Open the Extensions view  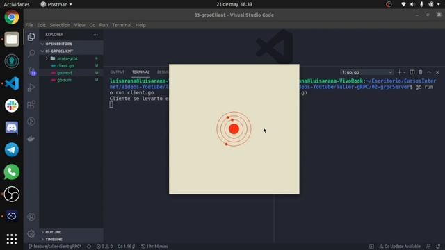tap(31, 105)
